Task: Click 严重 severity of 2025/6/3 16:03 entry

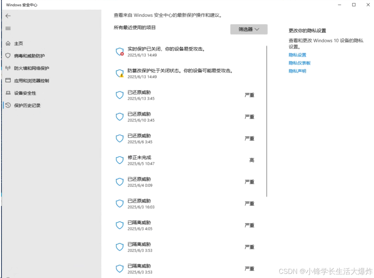Action: [250, 204]
